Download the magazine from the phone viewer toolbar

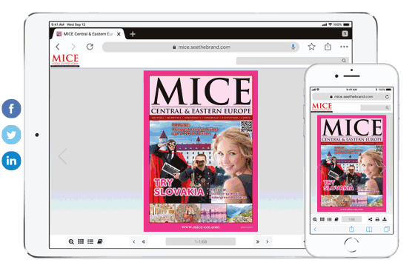coord(385,219)
